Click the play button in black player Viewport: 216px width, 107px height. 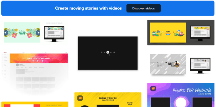click(108, 52)
